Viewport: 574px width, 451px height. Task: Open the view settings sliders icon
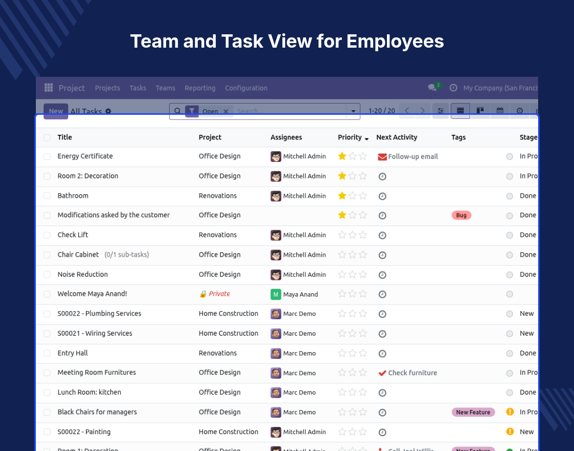click(440, 111)
